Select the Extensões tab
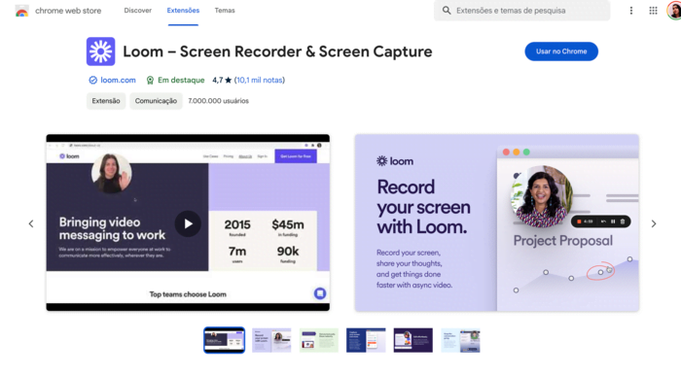The height and width of the screenshot is (375, 681). click(183, 11)
